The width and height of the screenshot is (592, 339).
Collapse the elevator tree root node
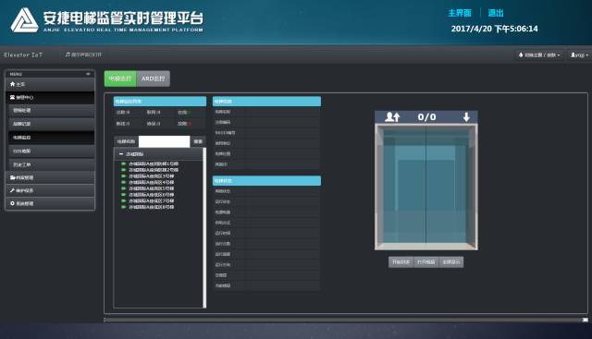point(121,154)
